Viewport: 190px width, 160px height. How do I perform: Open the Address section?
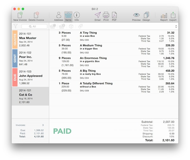[59, 15]
